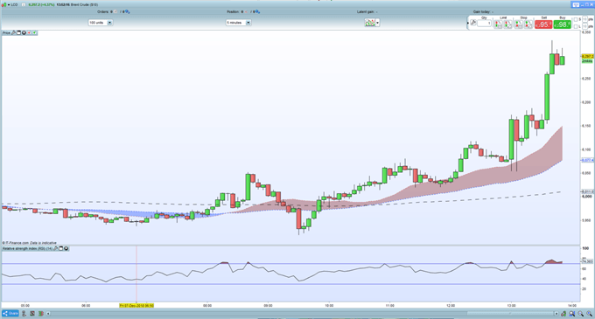Viewport: 595px width, 319px height.
Task: Click the wrench icon in the order panel
Action: click(x=473, y=23)
